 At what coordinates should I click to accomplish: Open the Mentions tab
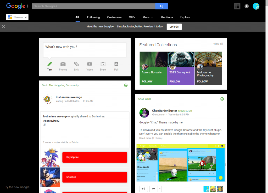(167, 17)
